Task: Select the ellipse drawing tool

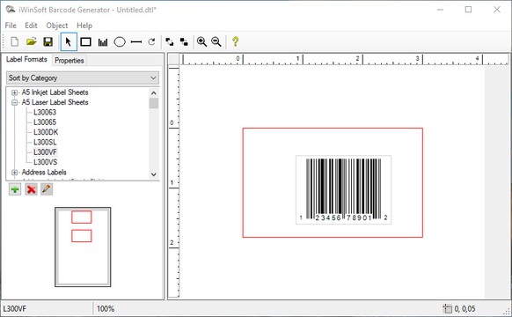Action: [120, 42]
